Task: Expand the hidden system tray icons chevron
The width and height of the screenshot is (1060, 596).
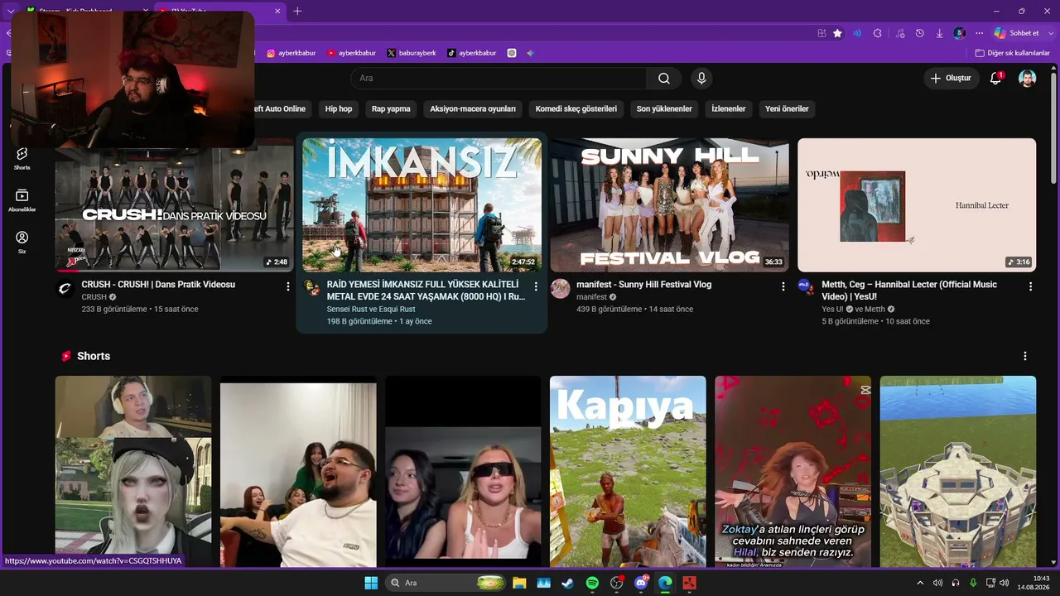Action: click(919, 583)
